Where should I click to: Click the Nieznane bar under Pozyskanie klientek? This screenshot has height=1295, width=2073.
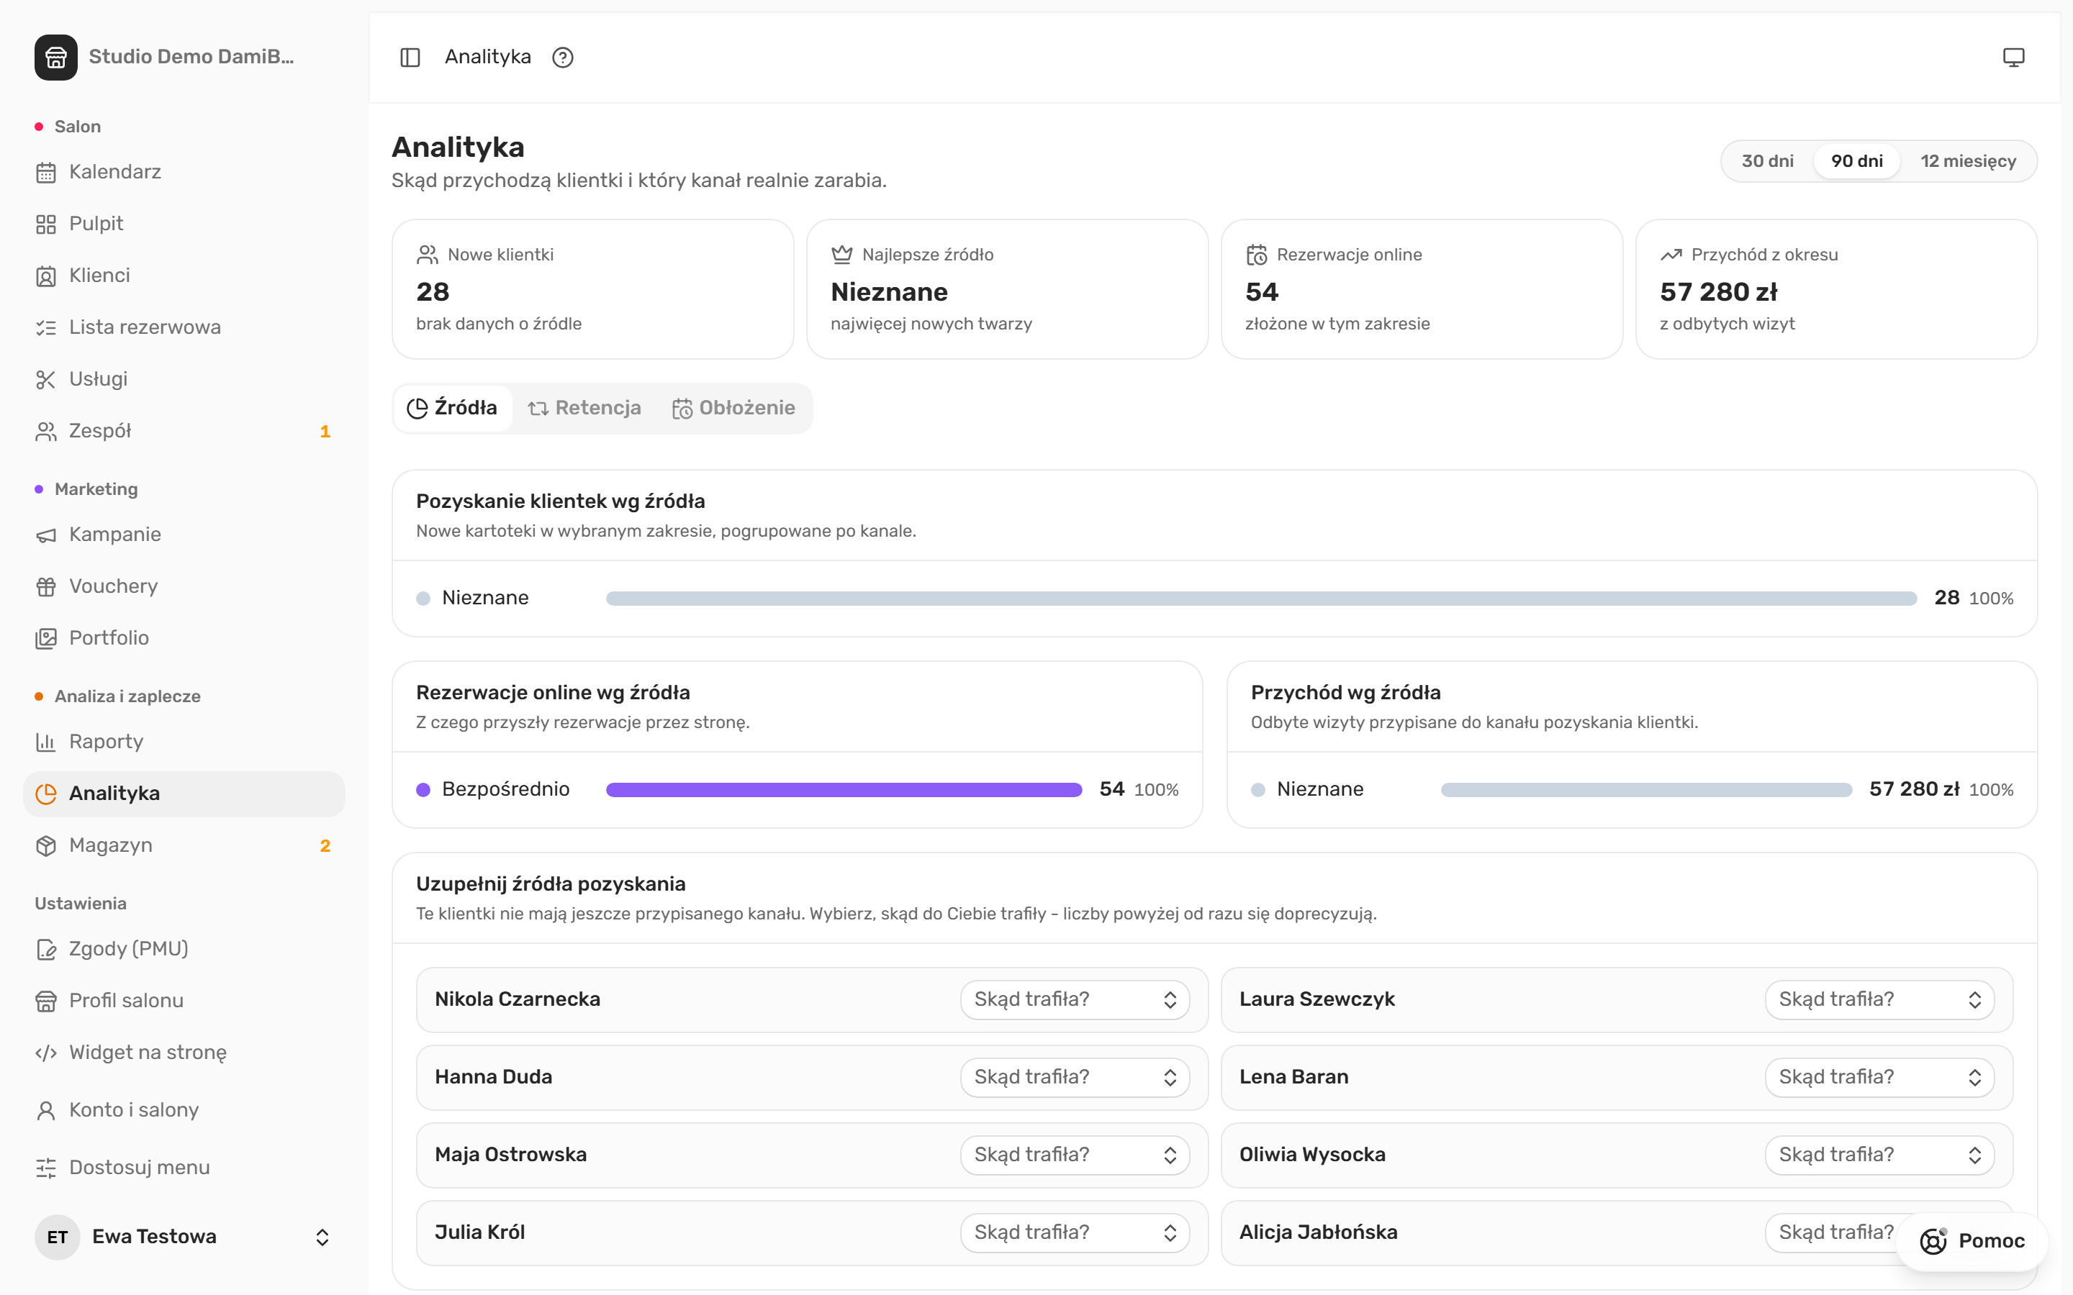pos(1261,599)
